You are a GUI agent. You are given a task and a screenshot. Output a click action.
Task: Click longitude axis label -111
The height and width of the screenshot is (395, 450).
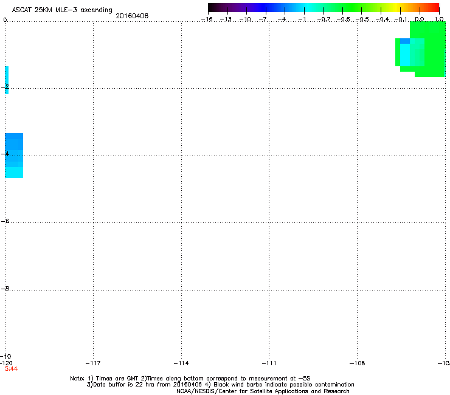click(x=269, y=363)
